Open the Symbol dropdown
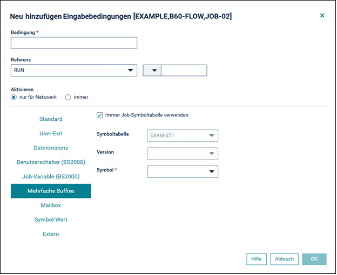The width and height of the screenshot is (337, 275). [183, 171]
